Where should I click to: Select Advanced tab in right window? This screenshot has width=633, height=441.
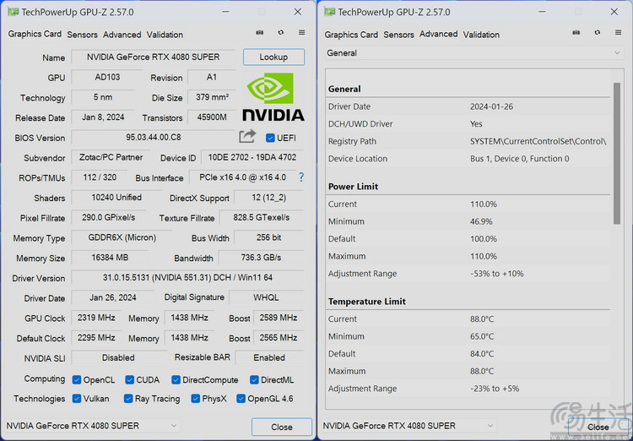pyautogui.click(x=438, y=34)
